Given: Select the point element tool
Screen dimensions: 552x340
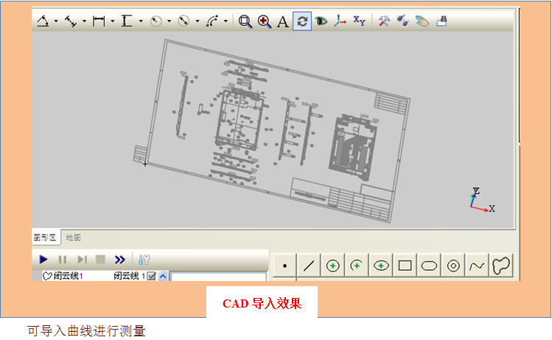Looking at the screenshot, I should coord(284,266).
